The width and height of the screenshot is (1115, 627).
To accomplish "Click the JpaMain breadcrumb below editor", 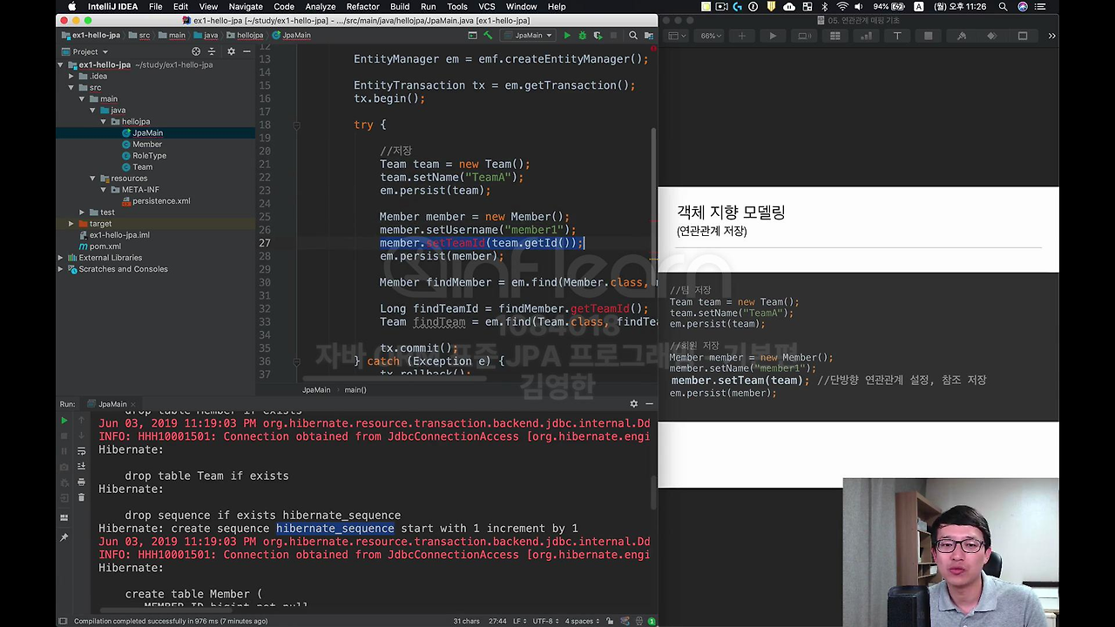I will pos(316,389).
